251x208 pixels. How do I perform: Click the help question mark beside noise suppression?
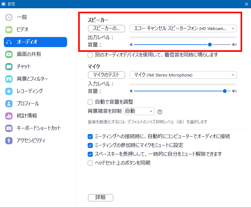160,112
